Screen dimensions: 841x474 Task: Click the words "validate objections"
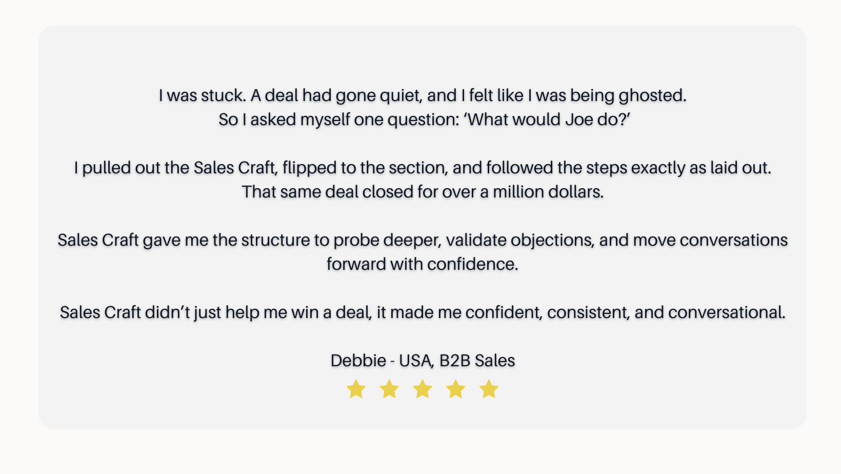[519, 240]
